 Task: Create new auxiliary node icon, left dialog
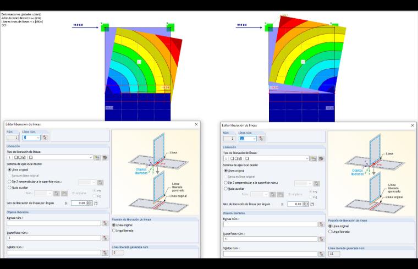pos(64,193)
